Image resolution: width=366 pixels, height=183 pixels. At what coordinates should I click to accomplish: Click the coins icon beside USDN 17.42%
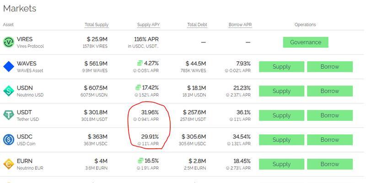(x=138, y=87)
